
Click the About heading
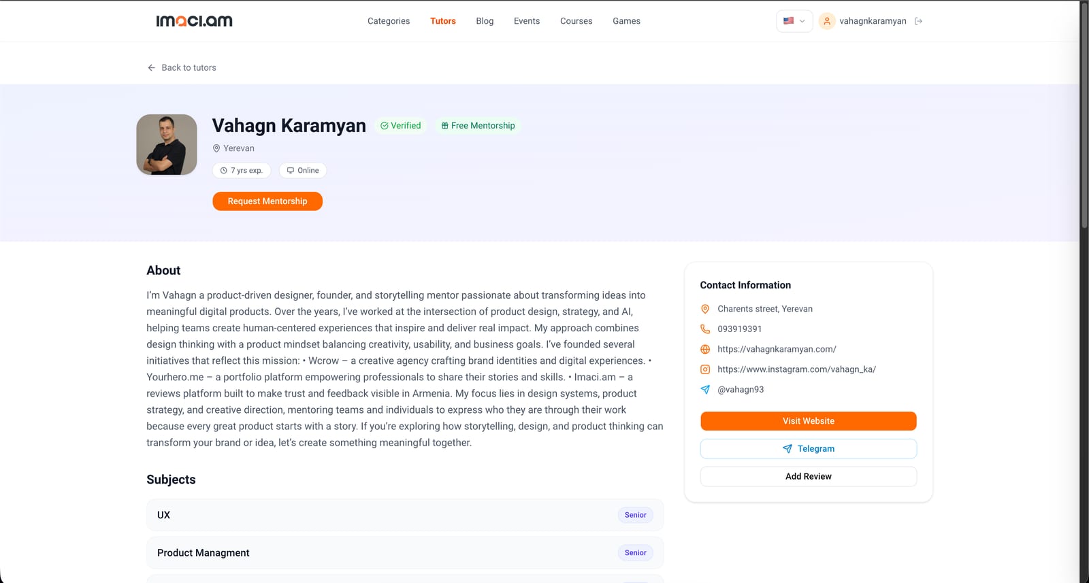163,271
